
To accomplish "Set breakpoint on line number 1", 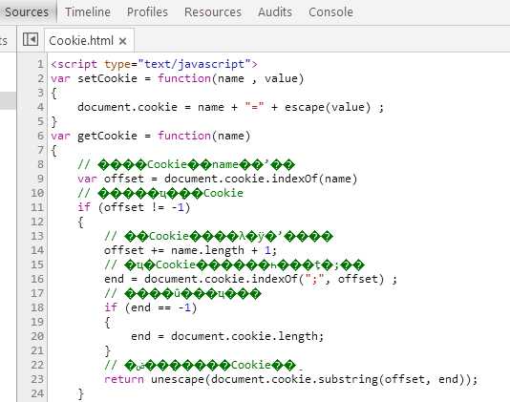I will pyautogui.click(x=40, y=64).
